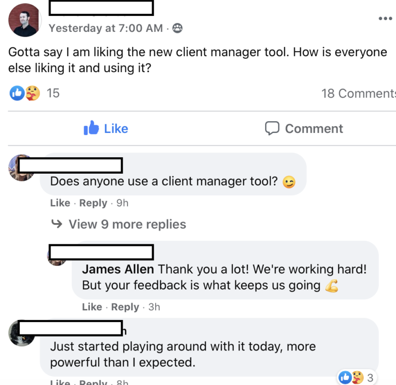Expand View 9 more replies

point(127,224)
